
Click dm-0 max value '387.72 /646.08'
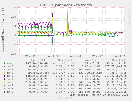116,66
